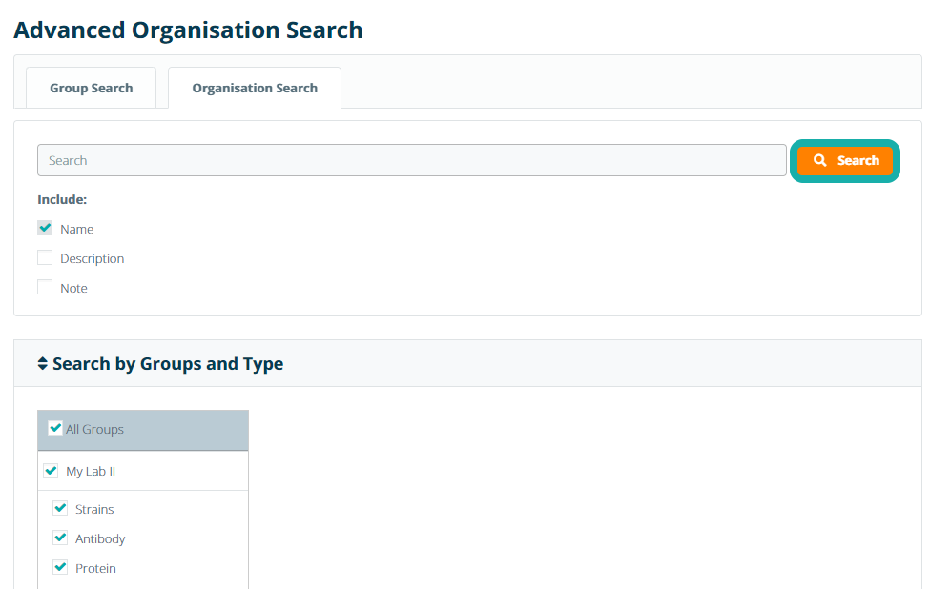Focus the Search text input field
This screenshot has height=589, width=930.
tap(411, 161)
